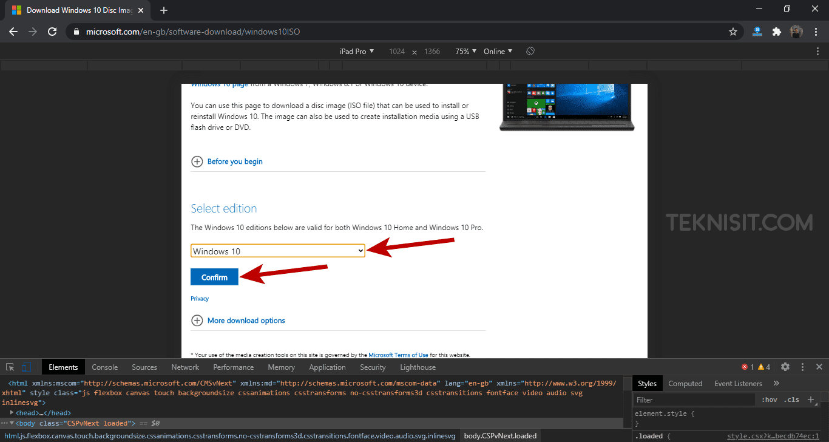The width and height of the screenshot is (829, 442).
Task: Expand the head node in the DOM tree
Action: click(x=12, y=413)
